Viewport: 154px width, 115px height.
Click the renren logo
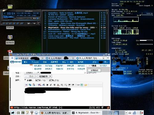click(16, 62)
